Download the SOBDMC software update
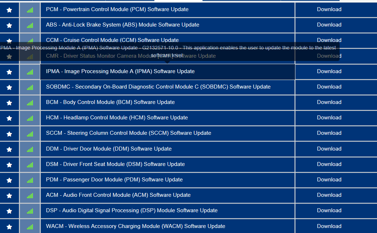Screen dimensions: 377x233 [329, 87]
